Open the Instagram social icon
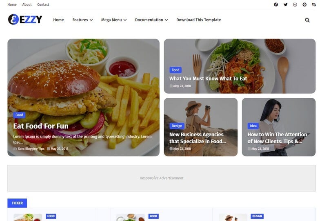 click(x=295, y=5)
